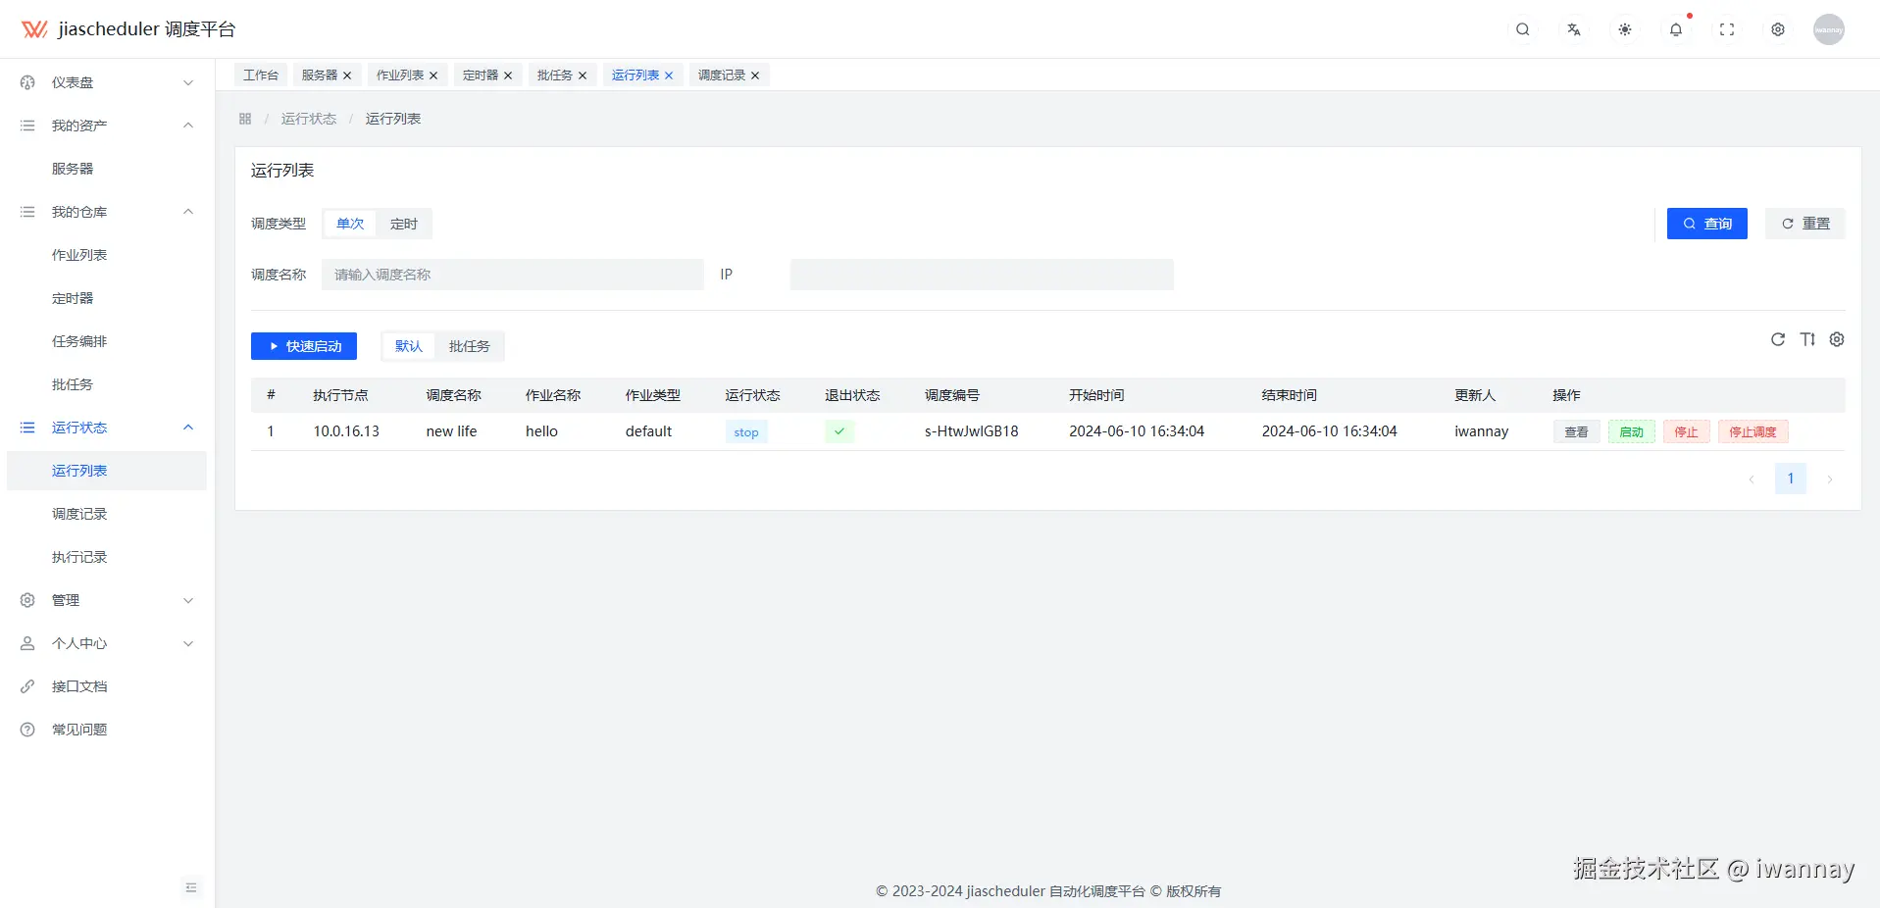Click the green 启动 action for new life

click(1631, 431)
